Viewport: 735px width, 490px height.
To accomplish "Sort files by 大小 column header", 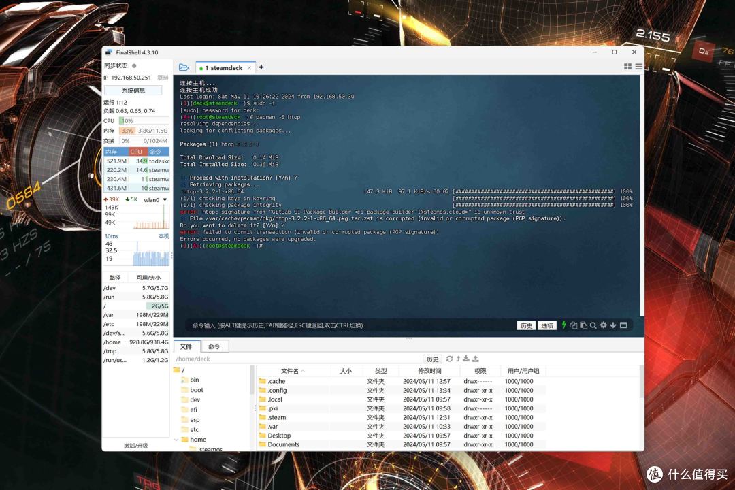I will 346,371.
